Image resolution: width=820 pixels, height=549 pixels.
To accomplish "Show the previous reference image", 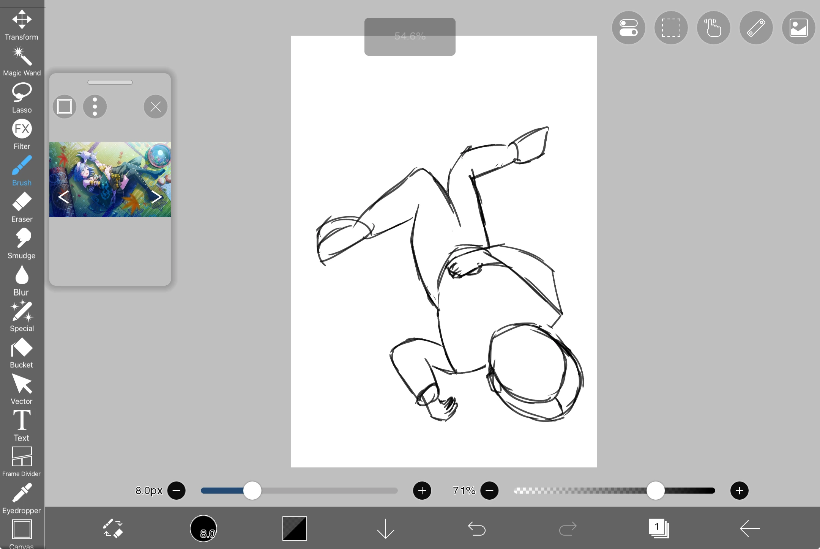I will 64,197.
